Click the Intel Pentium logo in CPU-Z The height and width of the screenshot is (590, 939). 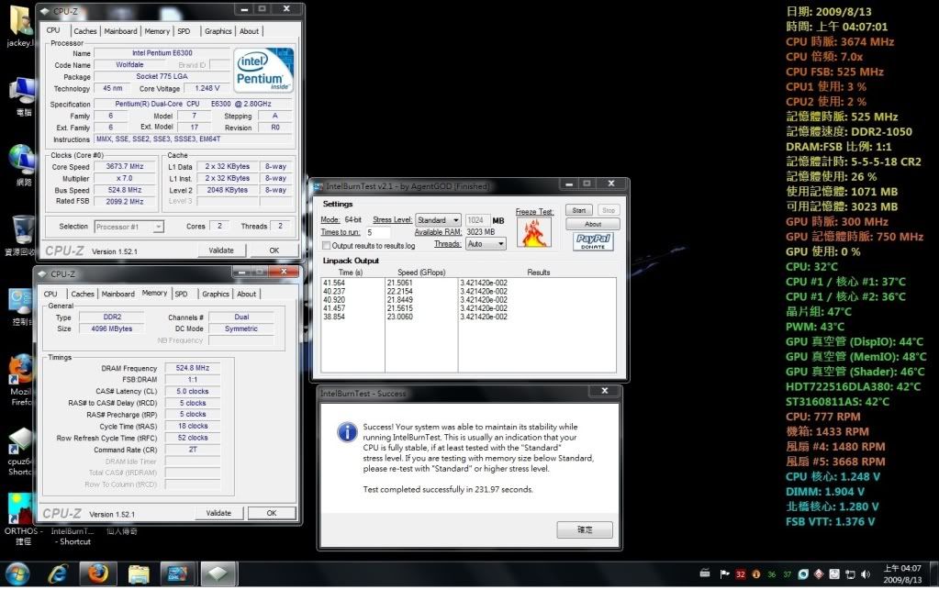[x=263, y=70]
